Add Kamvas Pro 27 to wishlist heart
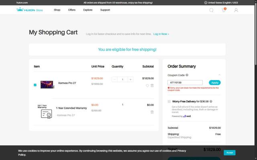257x160 pixels. [147, 86]
